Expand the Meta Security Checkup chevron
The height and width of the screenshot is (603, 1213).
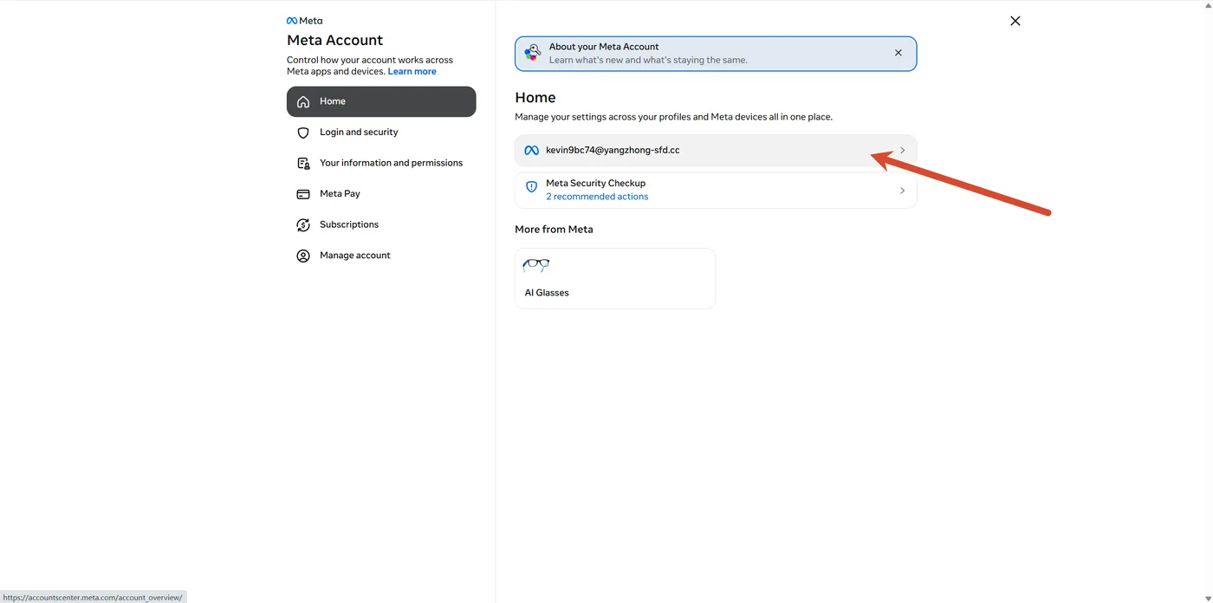tap(902, 191)
